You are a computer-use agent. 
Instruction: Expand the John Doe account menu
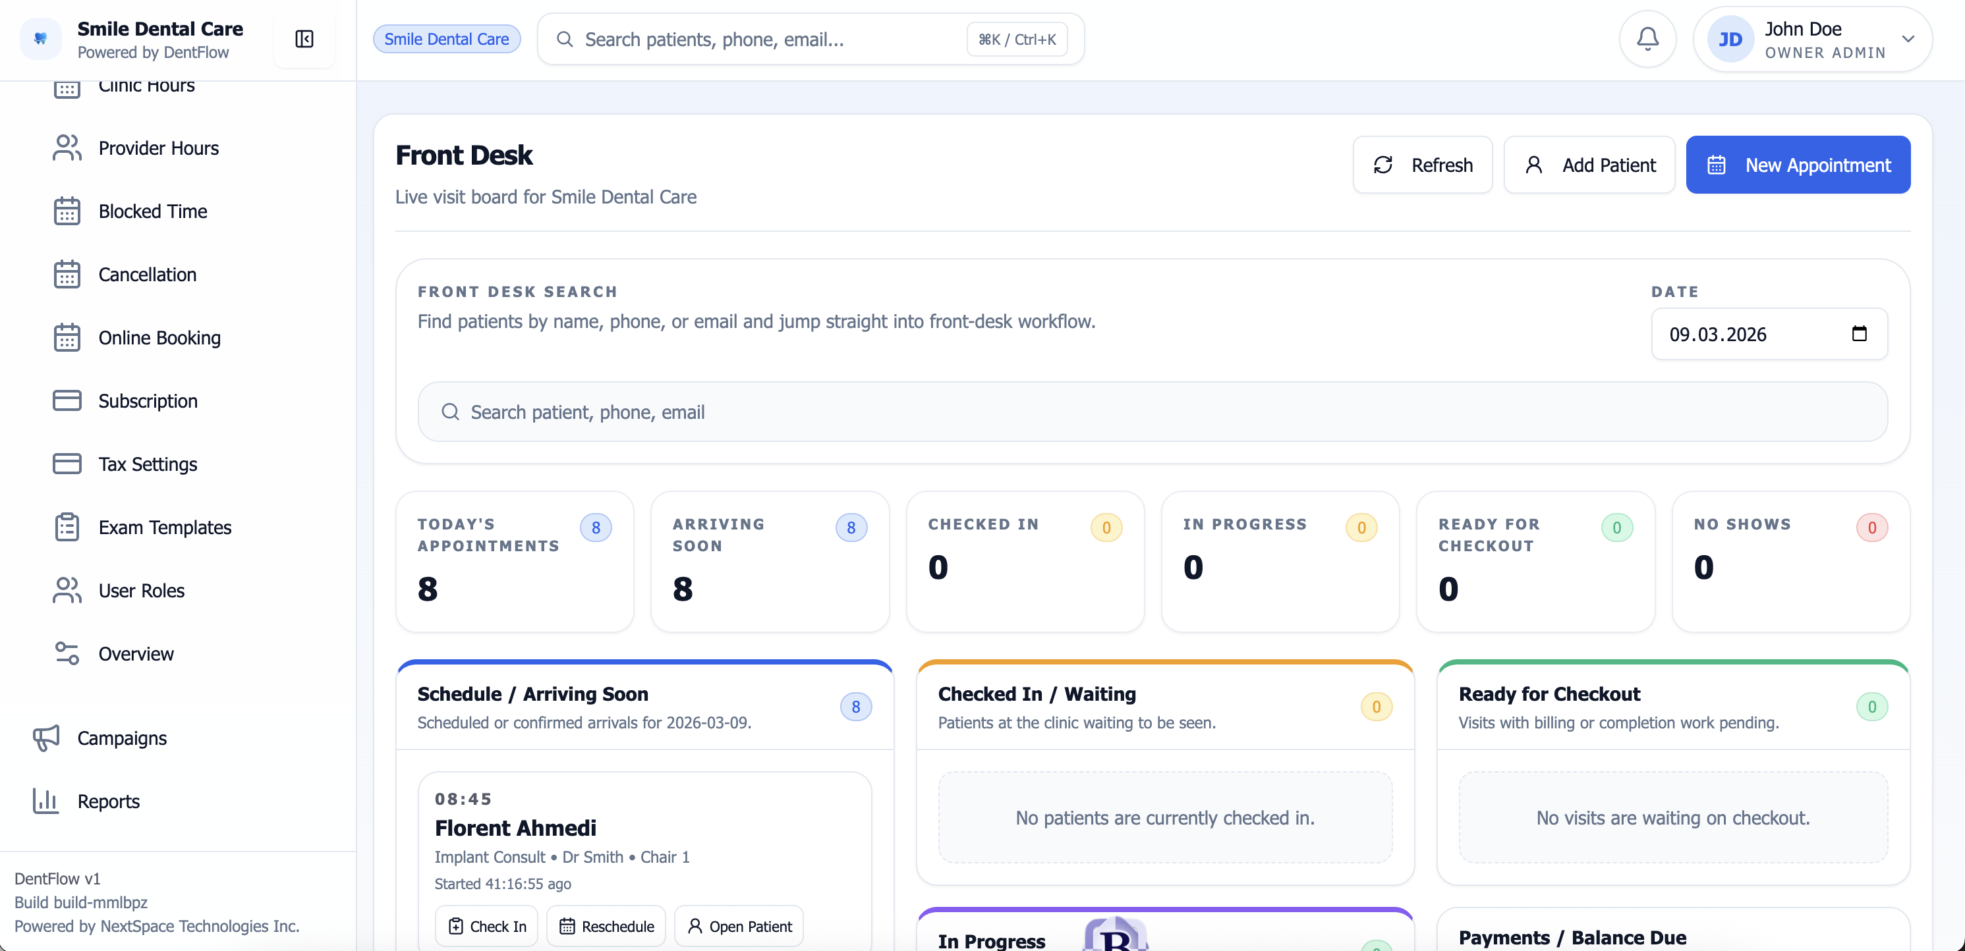coord(1910,39)
